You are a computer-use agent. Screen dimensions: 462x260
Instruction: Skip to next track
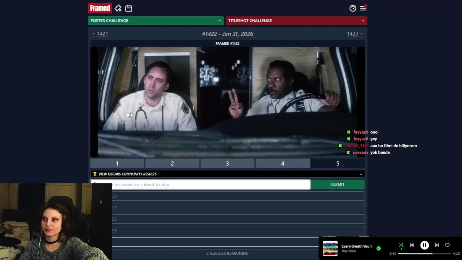[437, 245]
